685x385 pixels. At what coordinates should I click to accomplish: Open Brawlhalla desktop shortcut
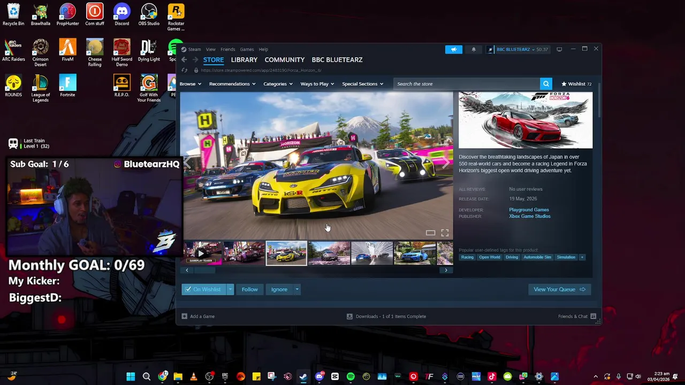coord(40,15)
